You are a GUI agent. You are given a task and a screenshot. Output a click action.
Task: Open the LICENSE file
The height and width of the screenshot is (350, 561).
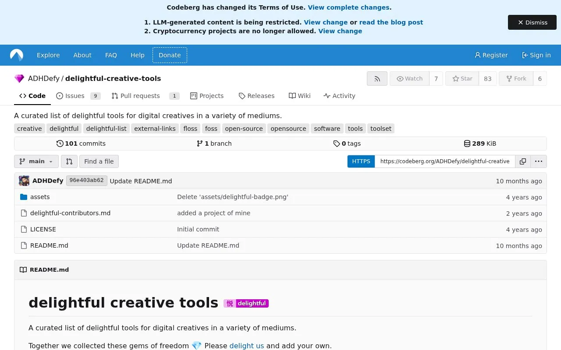click(43, 229)
